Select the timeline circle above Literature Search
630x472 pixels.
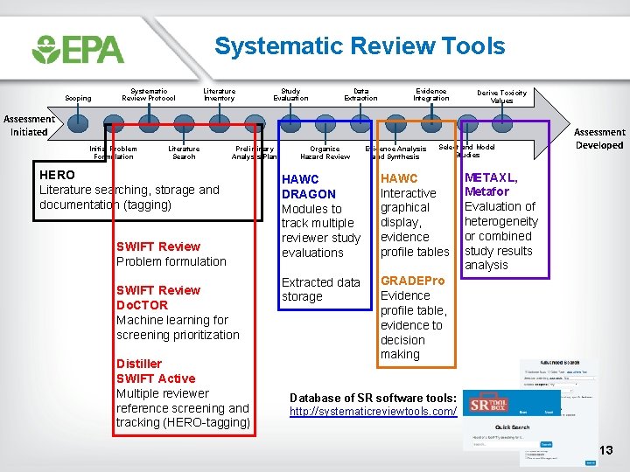pos(184,123)
